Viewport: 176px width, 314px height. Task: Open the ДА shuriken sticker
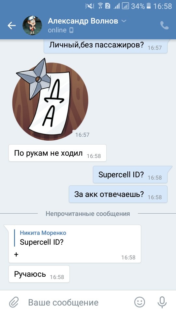click(50, 99)
